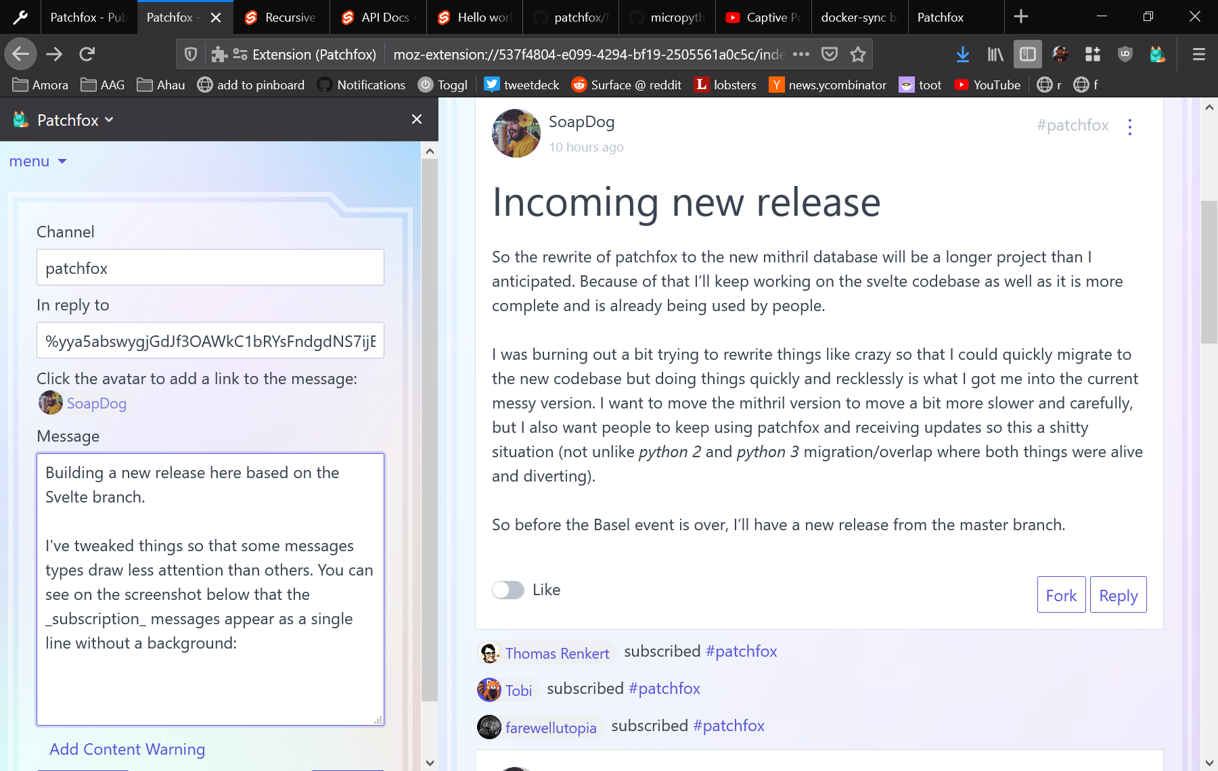Open the Firefox hamburger menu

pos(1198,54)
